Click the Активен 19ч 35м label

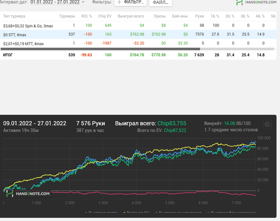pyautogui.click(x=21, y=131)
